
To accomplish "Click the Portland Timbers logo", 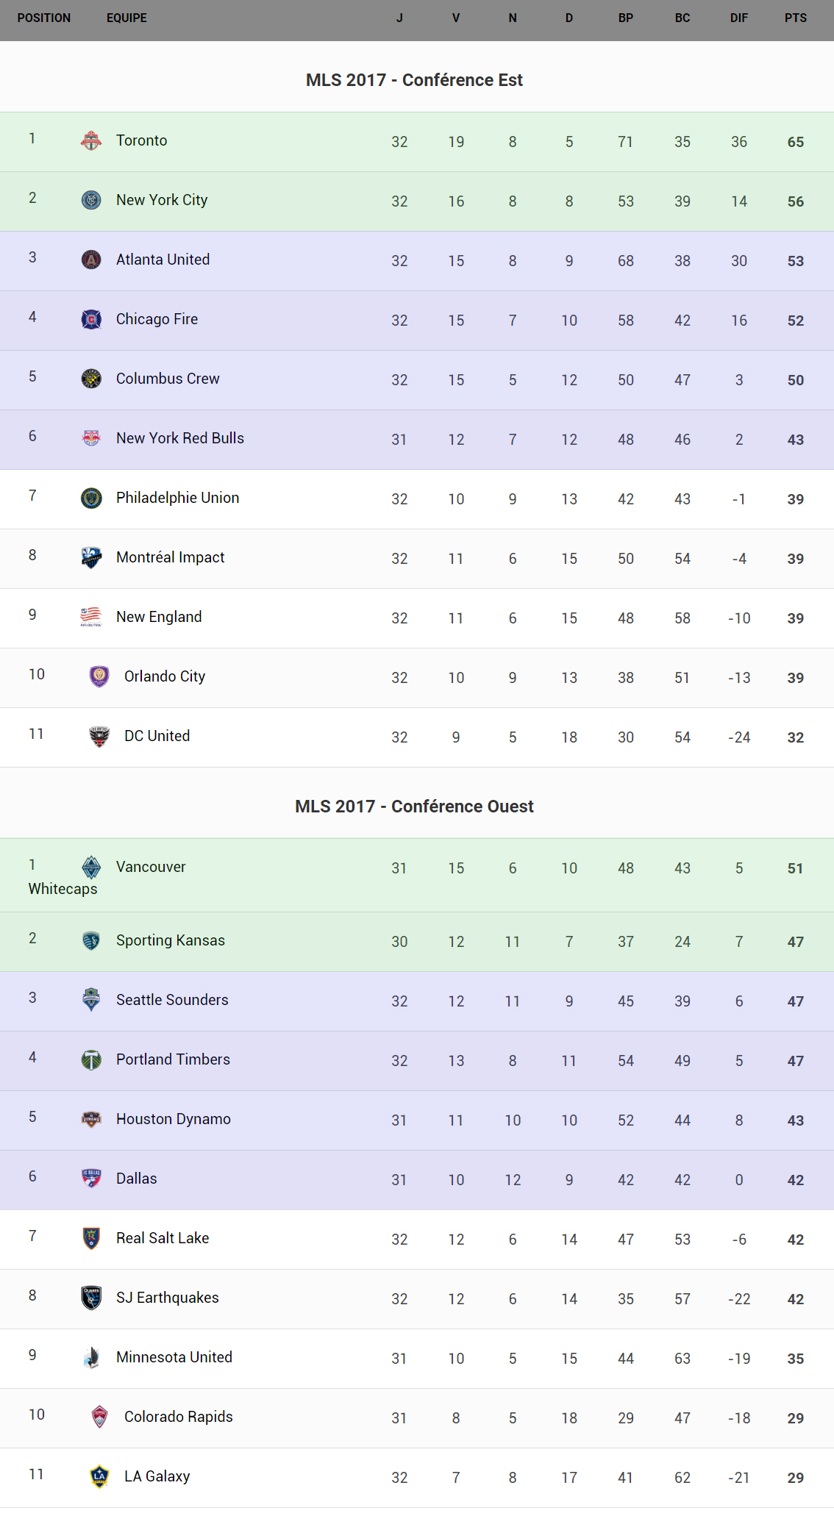I will point(91,1059).
